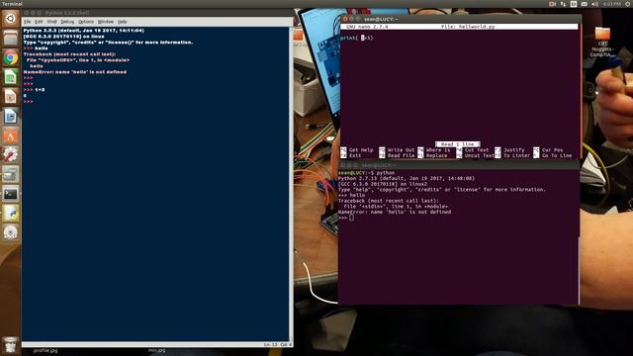This screenshot has width=633, height=356.
Task: Click the NameError line in IDLE shell
Action: [75, 72]
